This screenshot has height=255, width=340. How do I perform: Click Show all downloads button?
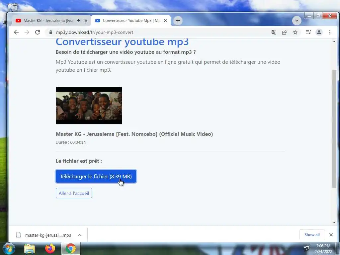coord(312,235)
